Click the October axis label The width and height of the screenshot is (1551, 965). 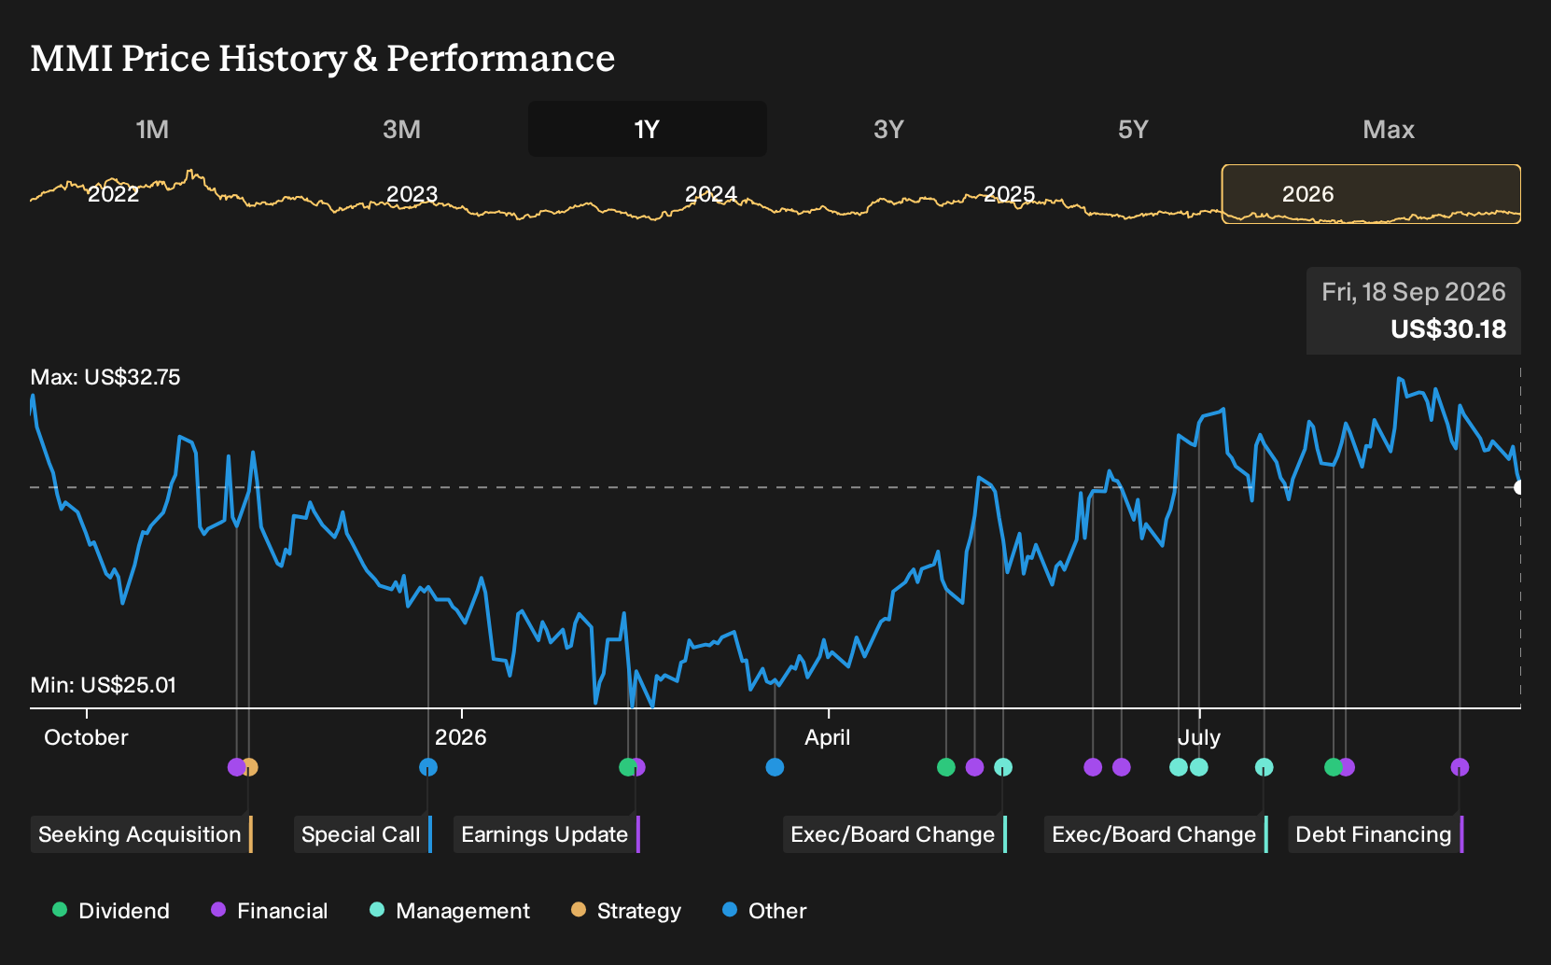(86, 737)
